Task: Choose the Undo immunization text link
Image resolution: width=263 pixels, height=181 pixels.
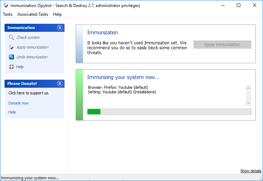Action: coord(32,57)
